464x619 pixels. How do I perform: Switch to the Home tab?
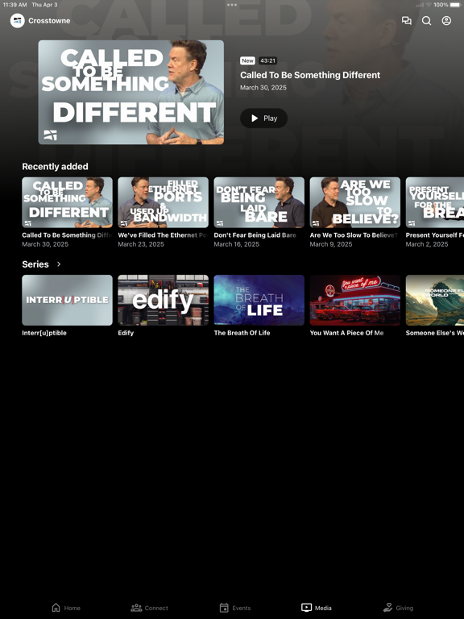coord(66,608)
